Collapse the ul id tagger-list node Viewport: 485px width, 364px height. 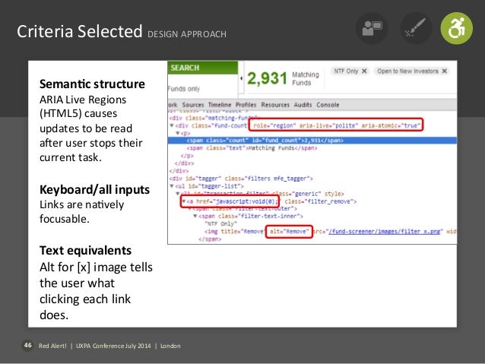(172, 186)
